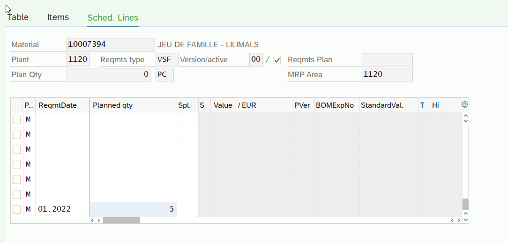
Task: Click scroll-right arrow in the table's lower right corner
Action: click(x=458, y=221)
